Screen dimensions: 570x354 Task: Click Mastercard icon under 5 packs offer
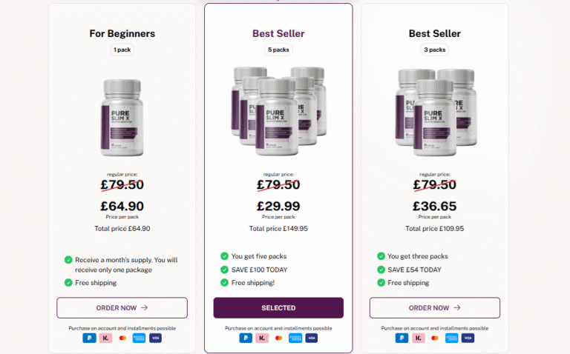click(x=279, y=338)
